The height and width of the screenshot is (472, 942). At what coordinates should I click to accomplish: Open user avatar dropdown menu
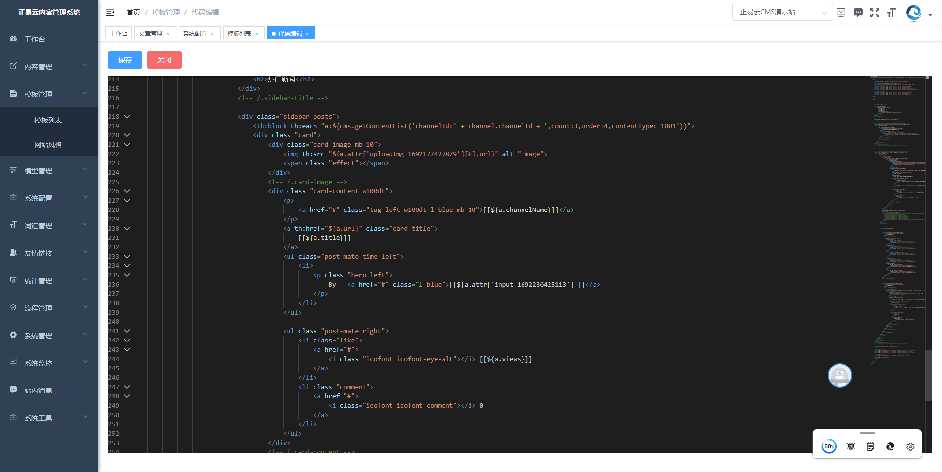tap(918, 13)
